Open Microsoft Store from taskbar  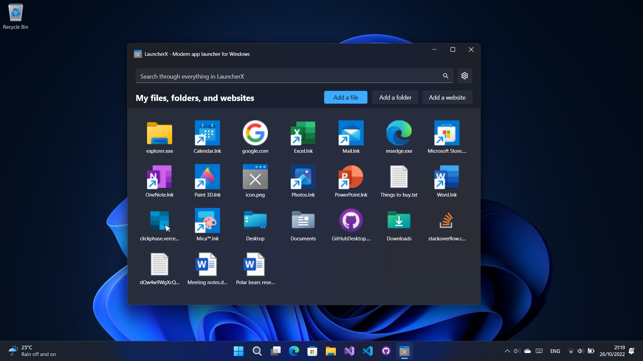[312, 351]
